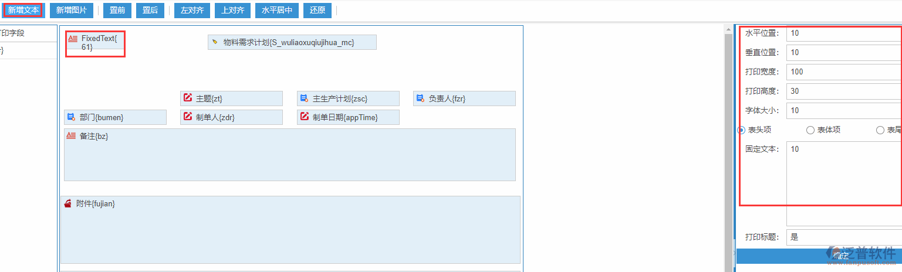This screenshot has height=272, width=902.
Task: Click the edit icon beside 制单人{zdr}
Action: pos(188,117)
